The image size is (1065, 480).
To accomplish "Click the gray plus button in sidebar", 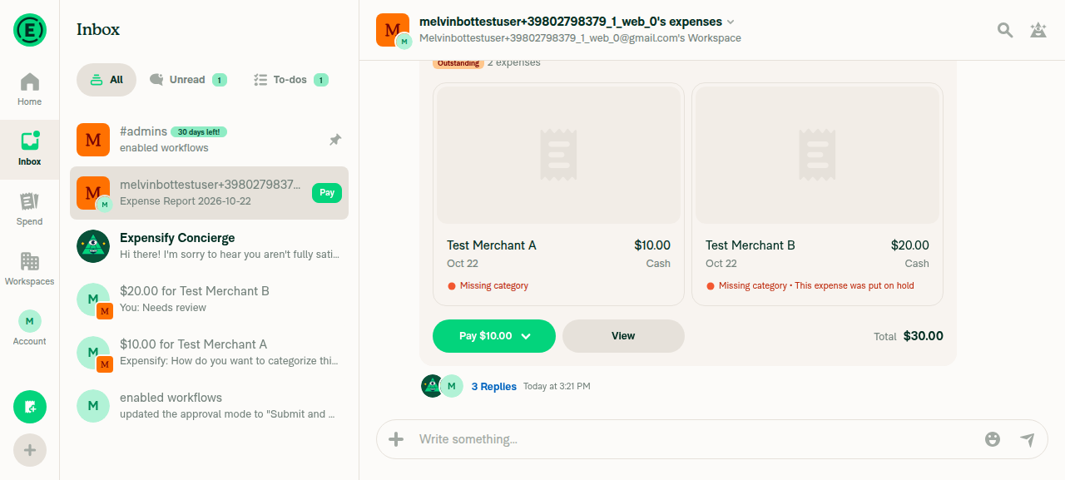I will 30,450.
